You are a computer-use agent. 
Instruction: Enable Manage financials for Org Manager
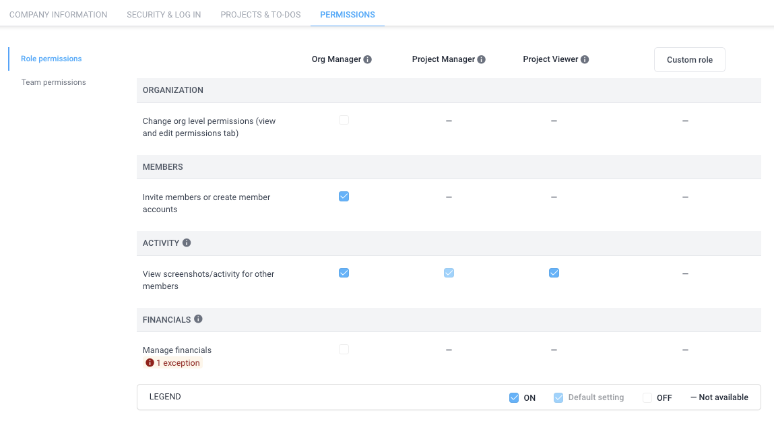[x=344, y=350]
